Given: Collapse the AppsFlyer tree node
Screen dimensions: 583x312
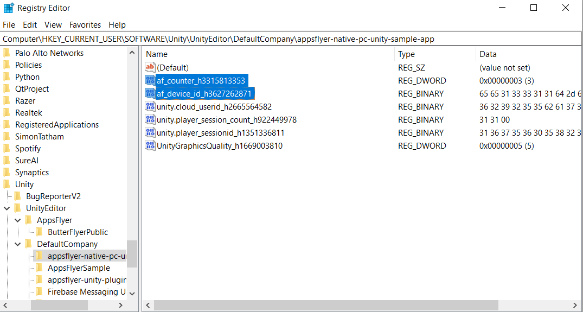Looking at the screenshot, I should 17,220.
